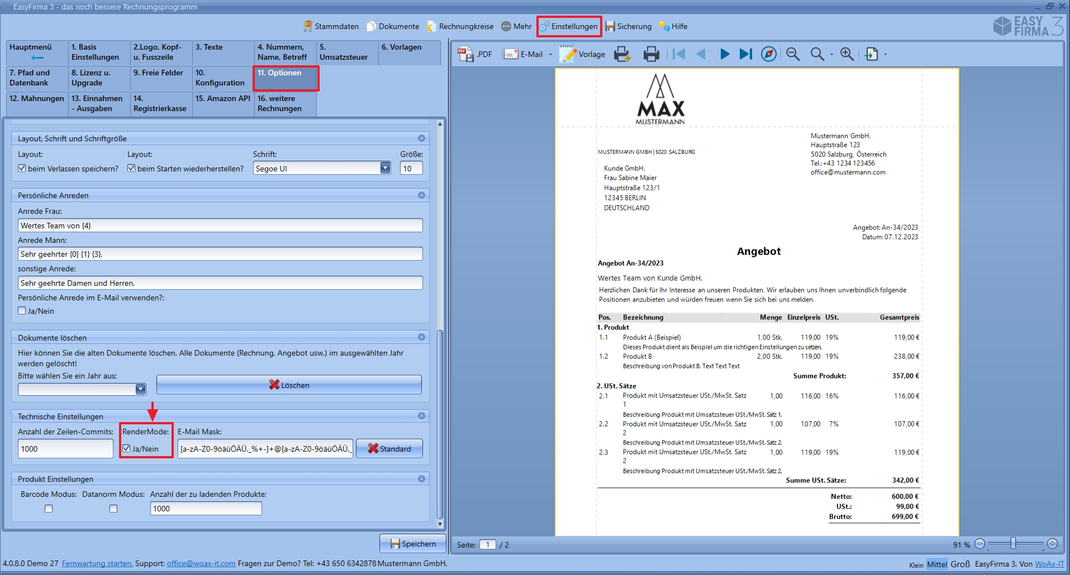The width and height of the screenshot is (1070, 575).
Task: Open the zoom magnifier dropdown arrow
Action: pos(831,54)
